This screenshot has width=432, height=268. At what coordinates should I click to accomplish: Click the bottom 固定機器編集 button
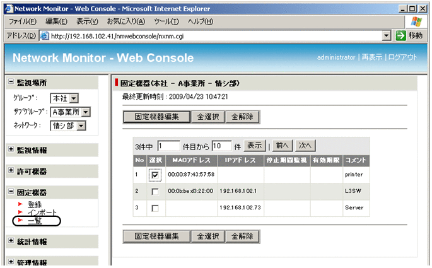pyautogui.click(x=156, y=236)
